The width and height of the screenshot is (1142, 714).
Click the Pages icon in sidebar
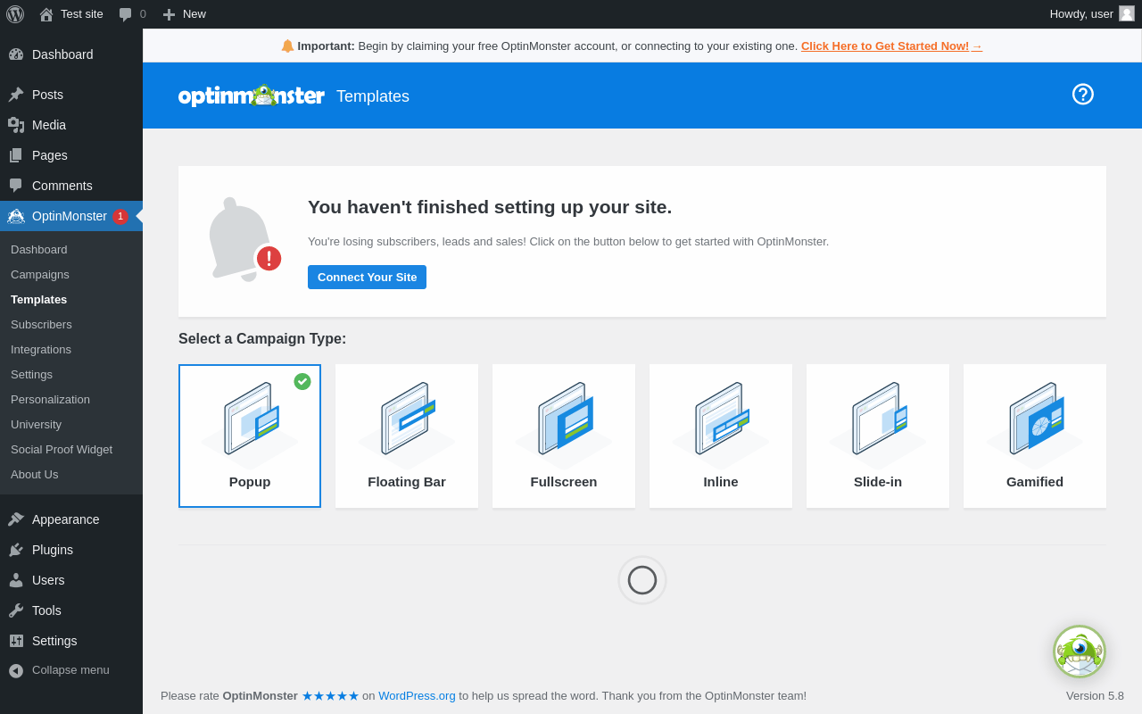[x=16, y=155]
